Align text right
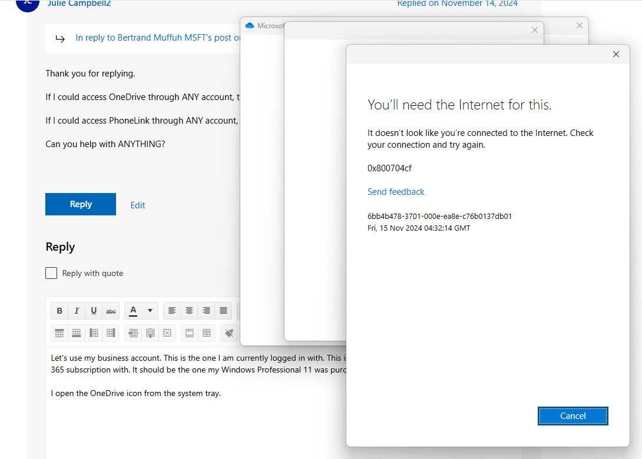 click(x=206, y=311)
